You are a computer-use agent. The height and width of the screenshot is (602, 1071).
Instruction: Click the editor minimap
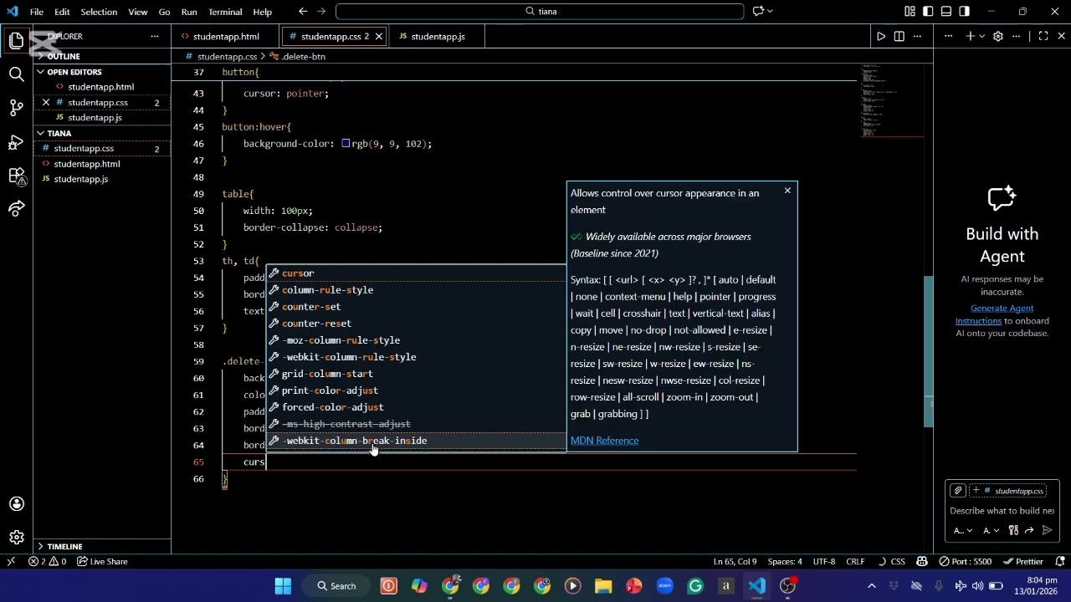tap(892, 100)
